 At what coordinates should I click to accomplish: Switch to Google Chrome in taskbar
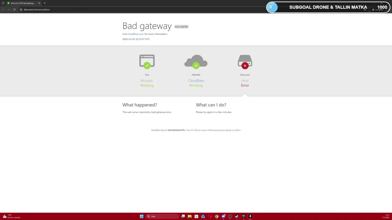tap(217, 216)
